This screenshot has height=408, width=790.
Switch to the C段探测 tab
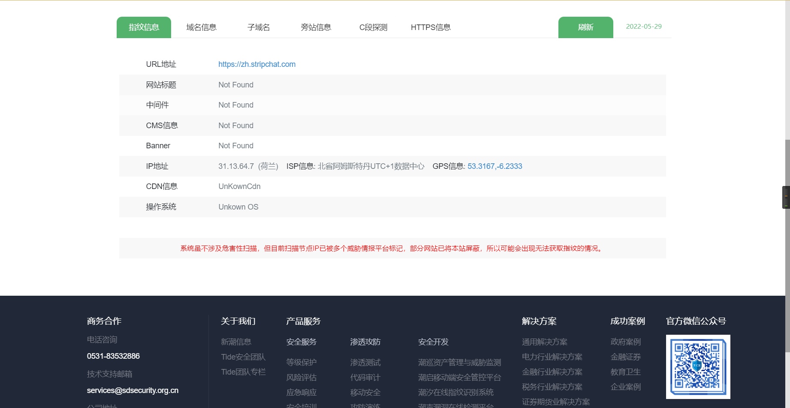click(373, 27)
